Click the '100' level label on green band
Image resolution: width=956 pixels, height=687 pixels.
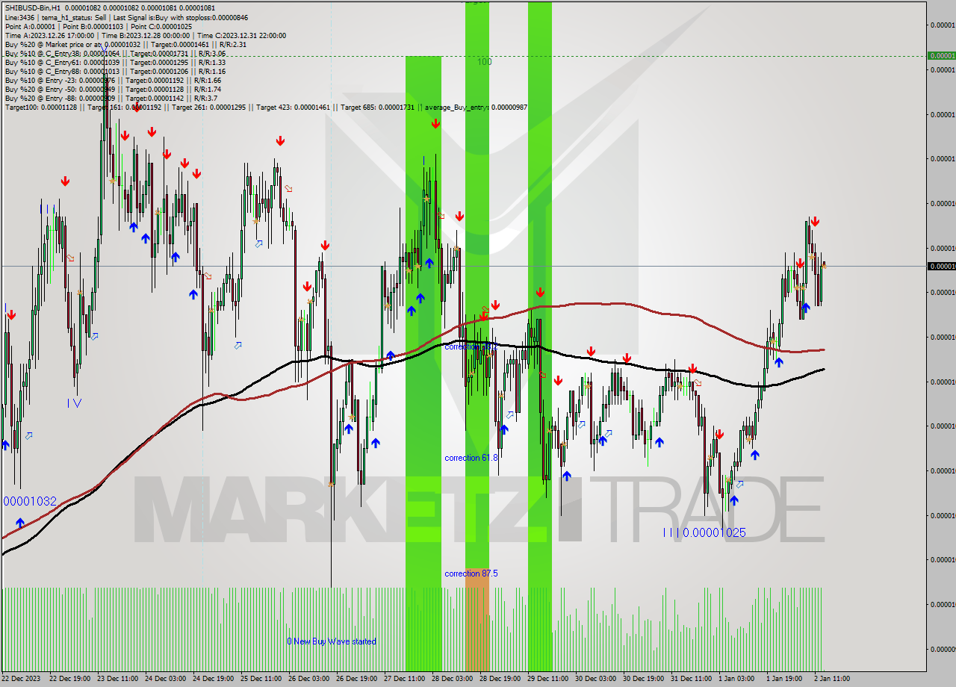[x=485, y=62]
